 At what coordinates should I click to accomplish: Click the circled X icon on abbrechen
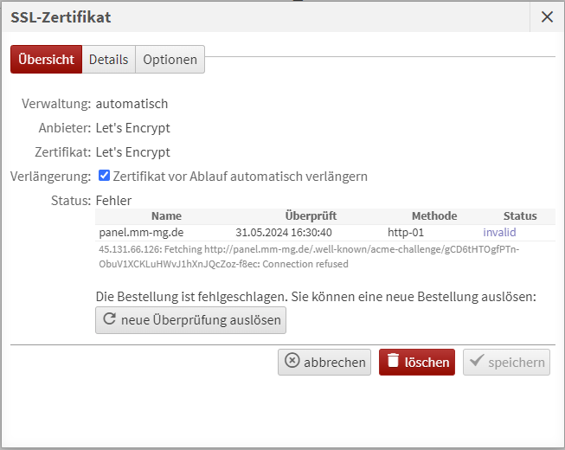click(x=292, y=362)
